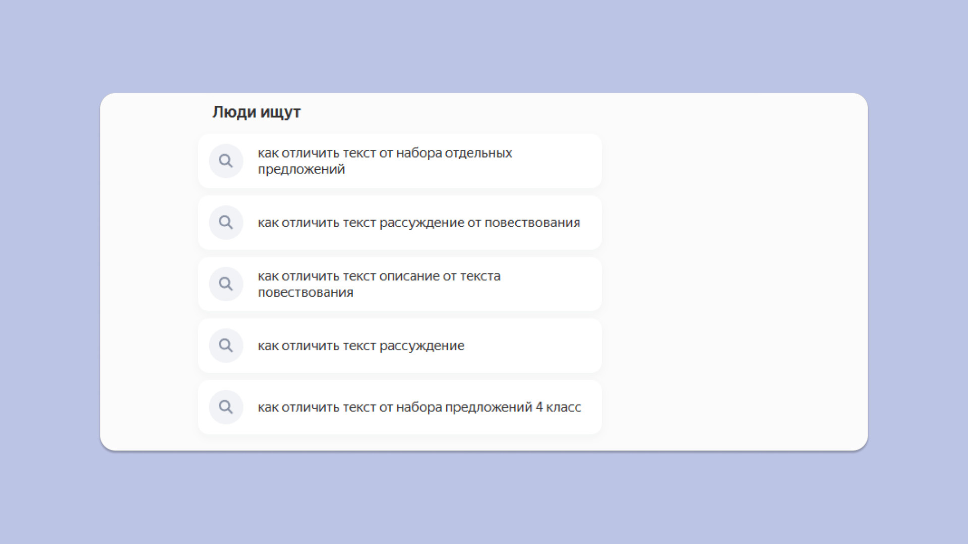Click the 'Люди ищут' heading
Screen dimensions: 968x544
[256, 112]
